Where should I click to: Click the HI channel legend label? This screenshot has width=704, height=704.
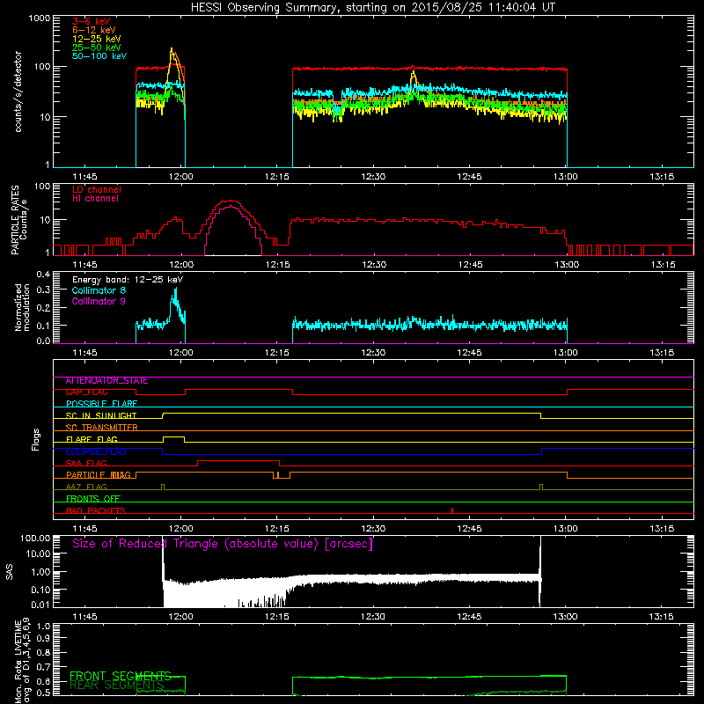click(x=95, y=199)
